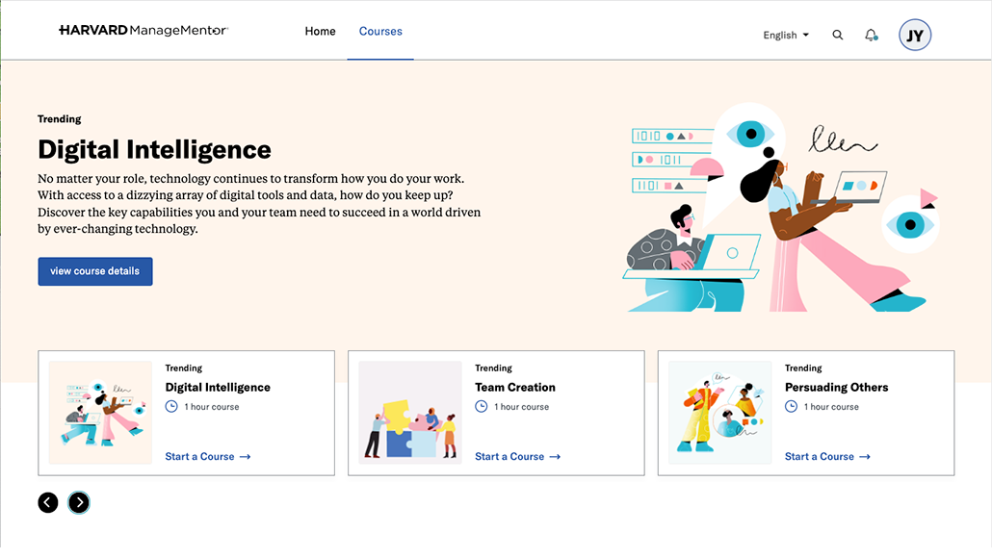This screenshot has width=992, height=558.
Task: Click the Trending label above hero heading
Action: pos(60,118)
